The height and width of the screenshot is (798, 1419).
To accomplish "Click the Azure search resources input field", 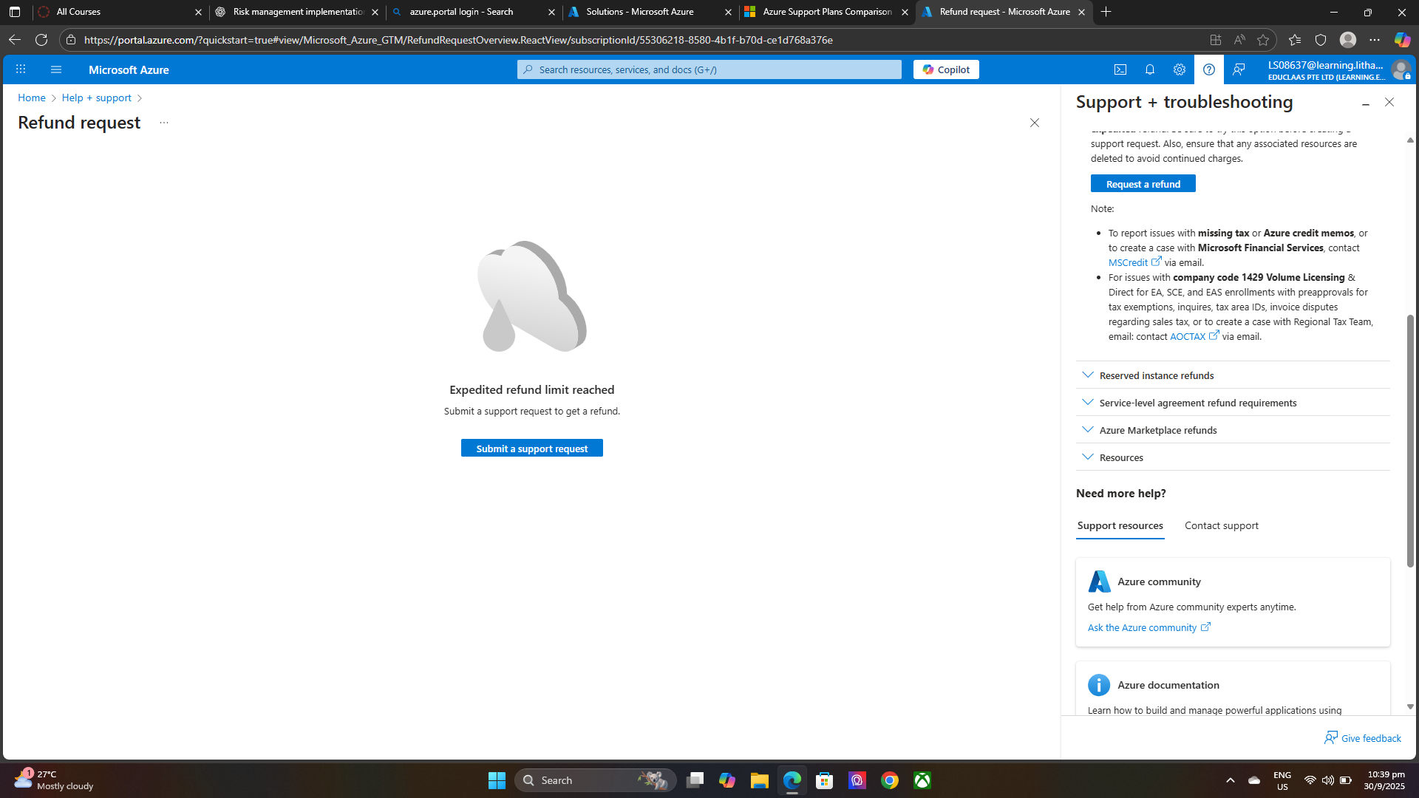I will [709, 69].
